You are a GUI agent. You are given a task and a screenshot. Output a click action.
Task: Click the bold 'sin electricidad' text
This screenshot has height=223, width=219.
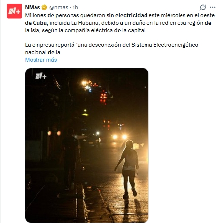click(127, 15)
